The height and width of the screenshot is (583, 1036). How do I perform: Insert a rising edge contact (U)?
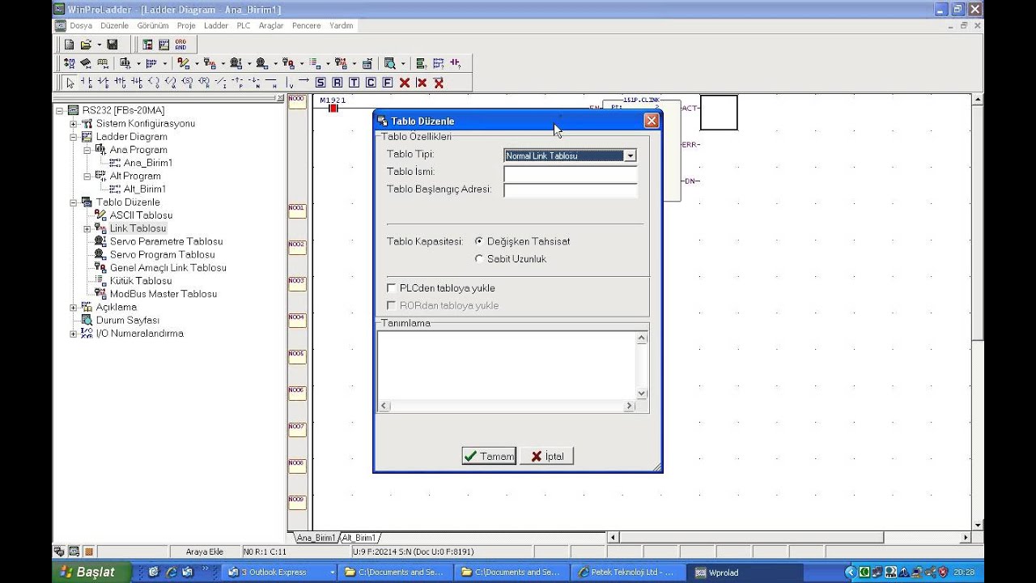coord(120,83)
